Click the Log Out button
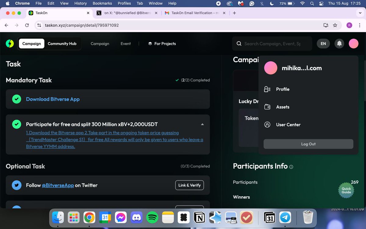Image resolution: width=366 pixels, height=229 pixels. [308, 144]
